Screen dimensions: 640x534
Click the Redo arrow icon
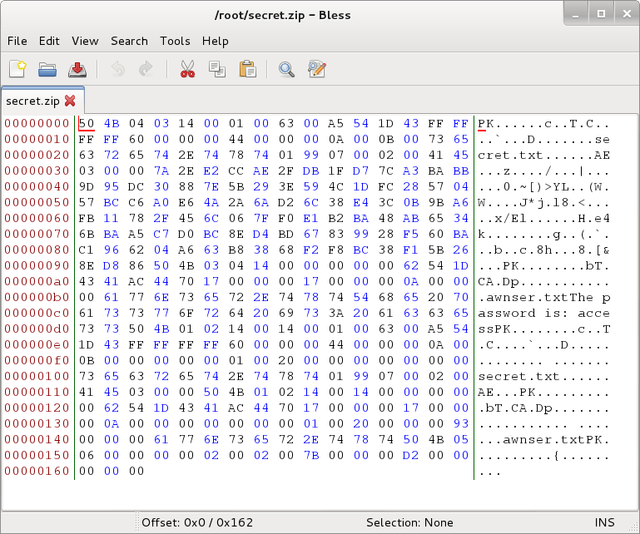pos(146,69)
